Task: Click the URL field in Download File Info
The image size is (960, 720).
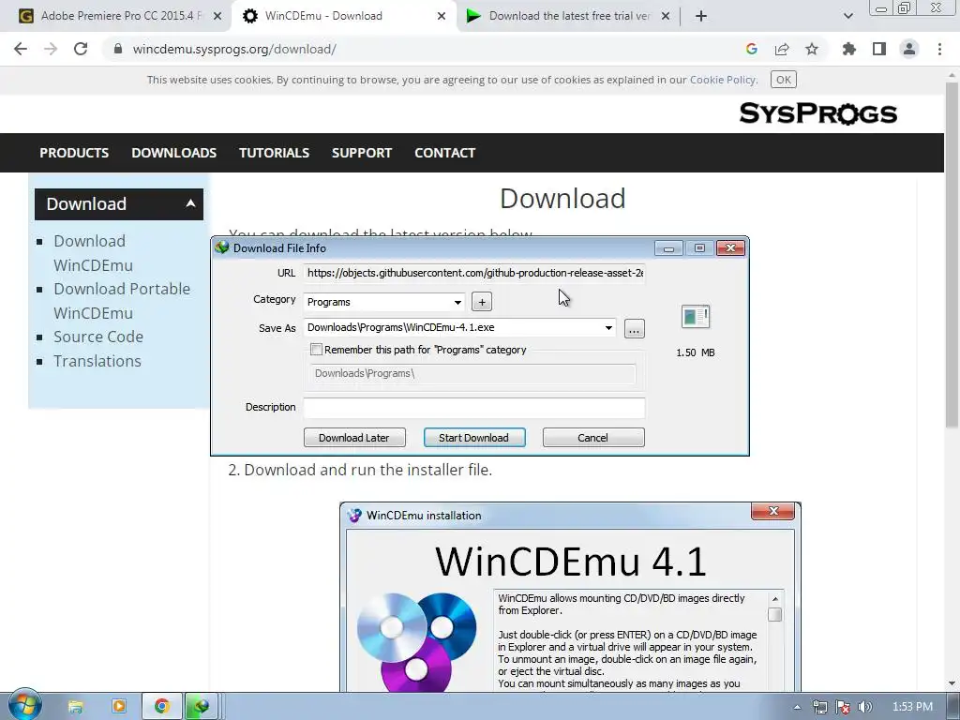Action: (x=473, y=273)
